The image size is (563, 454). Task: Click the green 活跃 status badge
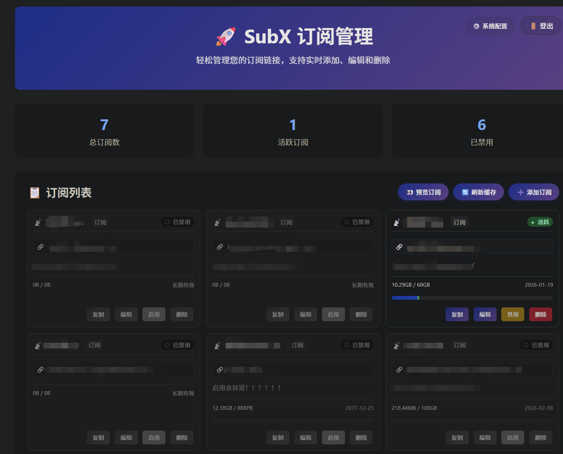[540, 222]
